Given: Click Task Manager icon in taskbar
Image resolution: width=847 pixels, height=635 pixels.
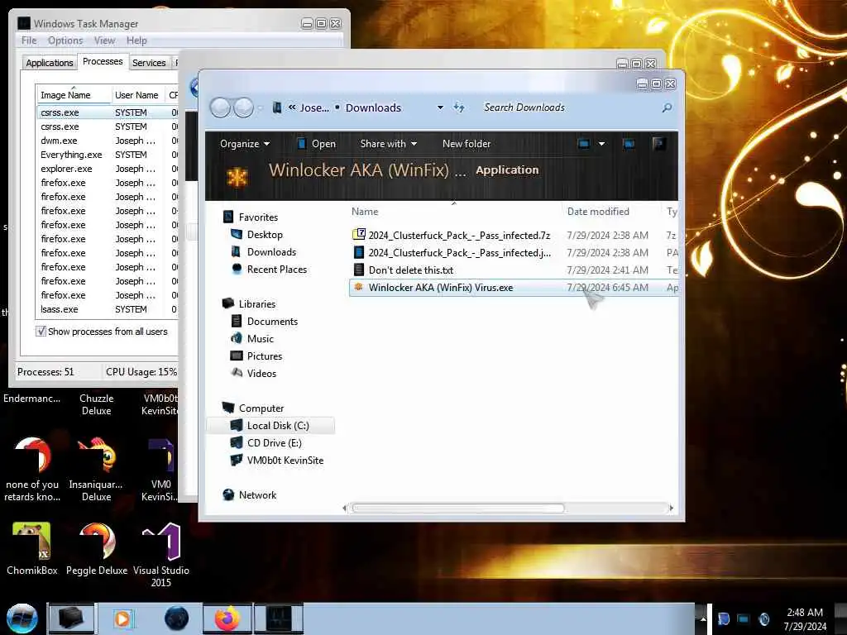Looking at the screenshot, I should click(279, 618).
